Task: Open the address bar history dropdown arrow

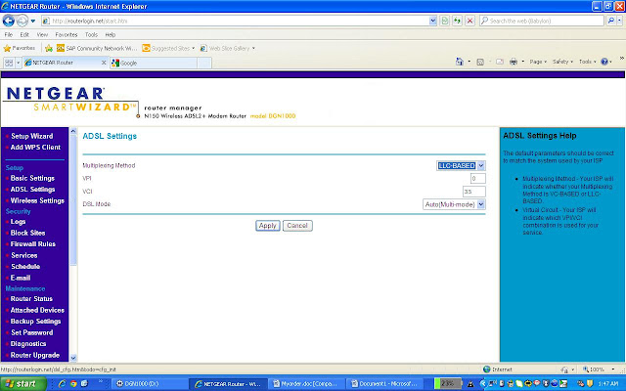Action: pos(432,21)
